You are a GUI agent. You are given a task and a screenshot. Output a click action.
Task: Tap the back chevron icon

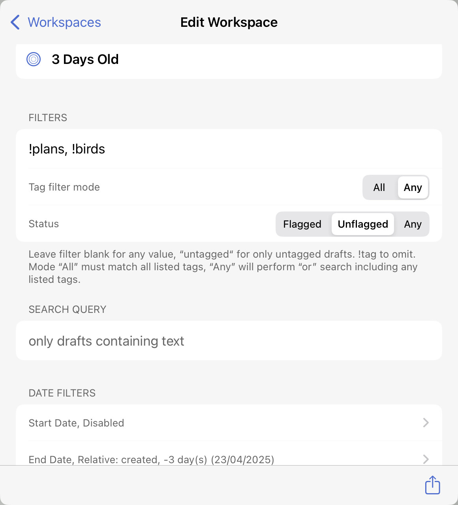click(15, 22)
